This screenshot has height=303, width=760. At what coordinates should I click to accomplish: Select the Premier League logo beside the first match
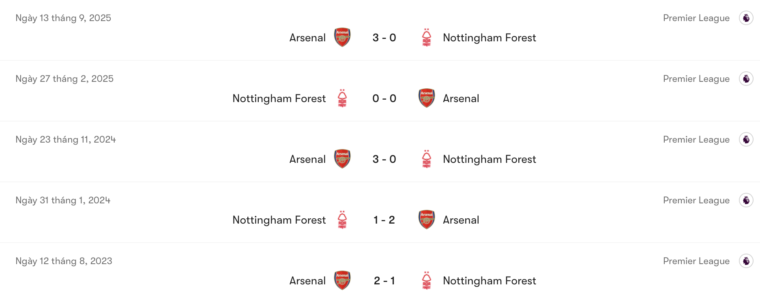click(746, 18)
